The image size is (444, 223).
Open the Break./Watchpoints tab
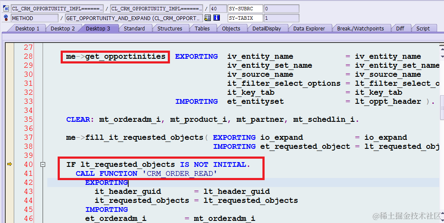point(361,28)
